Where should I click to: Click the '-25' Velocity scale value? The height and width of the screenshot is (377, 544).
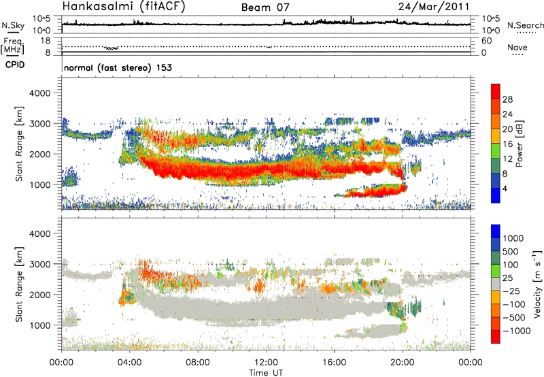pos(511,291)
